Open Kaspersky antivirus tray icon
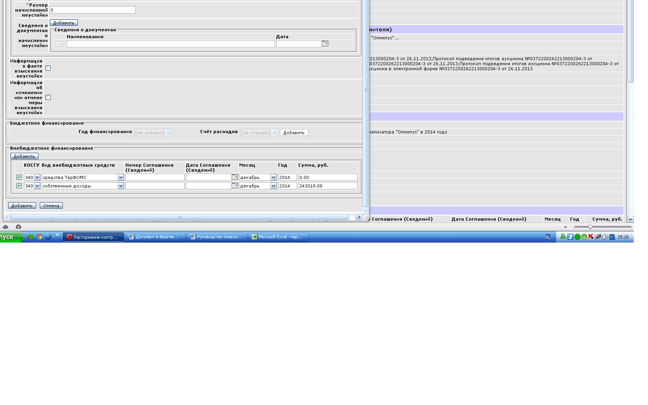The height and width of the screenshot is (405, 648). pyautogui.click(x=591, y=237)
